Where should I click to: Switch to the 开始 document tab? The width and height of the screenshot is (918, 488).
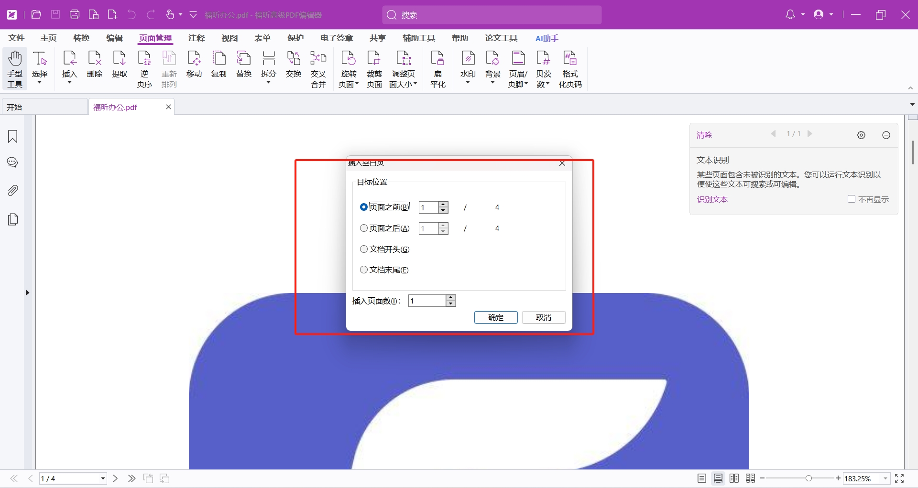point(44,107)
